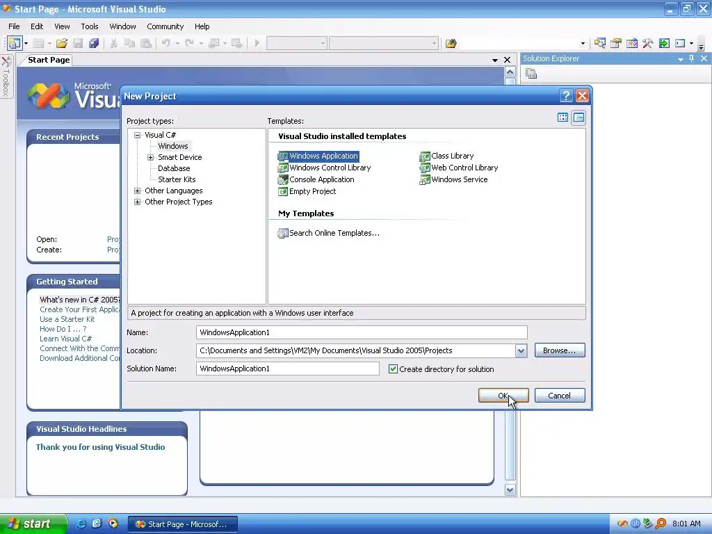Screen dimensions: 712x534
Task: Open Solution Explorer from the toolbar icon
Action: click(x=600, y=43)
